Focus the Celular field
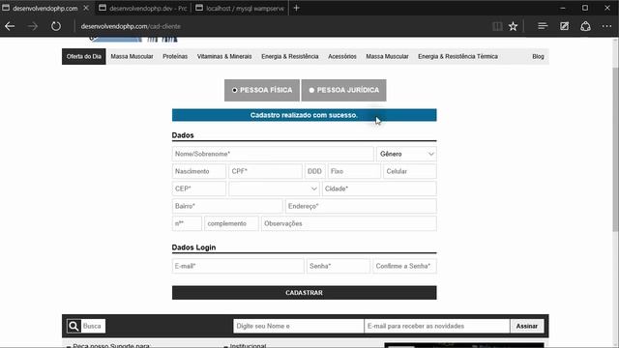Screen dimensions: 619x348 (410, 171)
